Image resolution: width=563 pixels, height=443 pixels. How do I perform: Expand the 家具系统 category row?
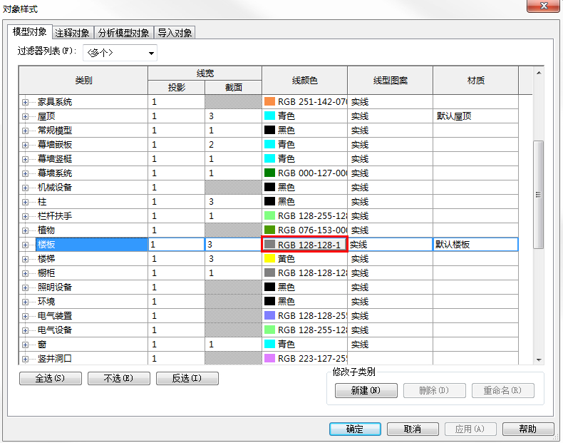25,103
